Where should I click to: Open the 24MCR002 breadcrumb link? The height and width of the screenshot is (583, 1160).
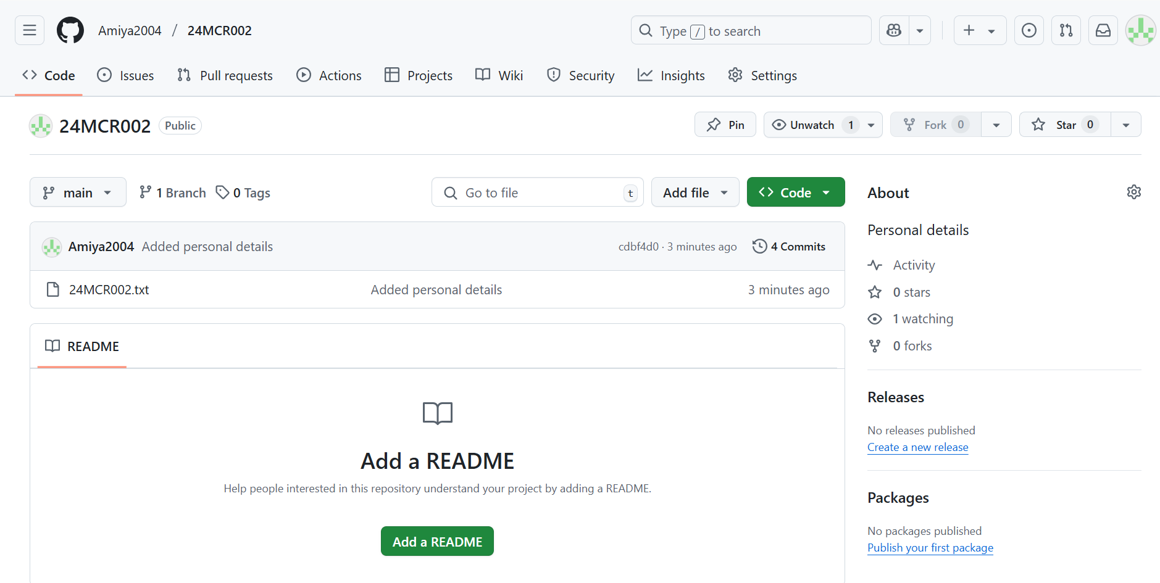219,31
